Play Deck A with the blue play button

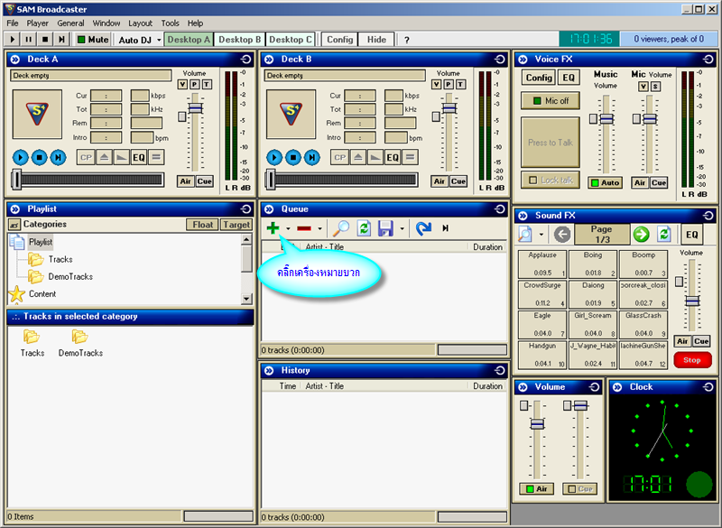point(20,157)
